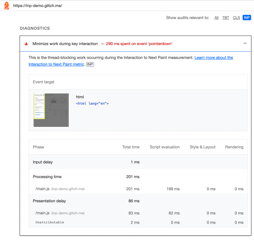Click the "Total time" column header
Image resolution: width=254 pixels, height=240 pixels.
[131, 147]
